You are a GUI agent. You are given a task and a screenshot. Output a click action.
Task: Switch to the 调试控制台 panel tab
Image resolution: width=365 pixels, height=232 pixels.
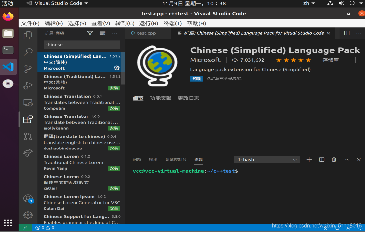point(176,159)
